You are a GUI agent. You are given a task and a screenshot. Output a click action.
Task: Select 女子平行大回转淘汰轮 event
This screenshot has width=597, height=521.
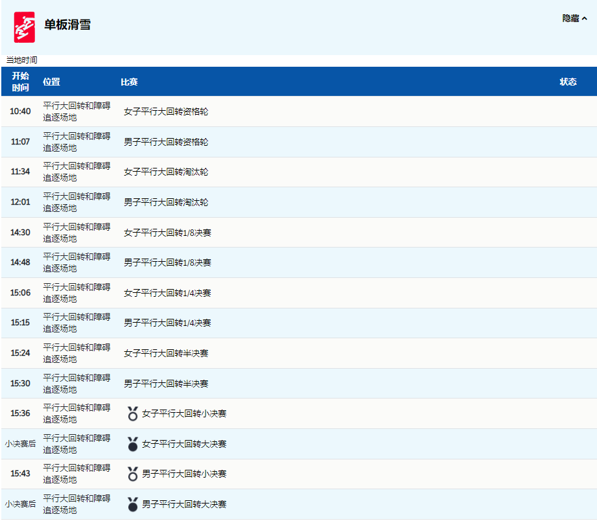(x=166, y=172)
